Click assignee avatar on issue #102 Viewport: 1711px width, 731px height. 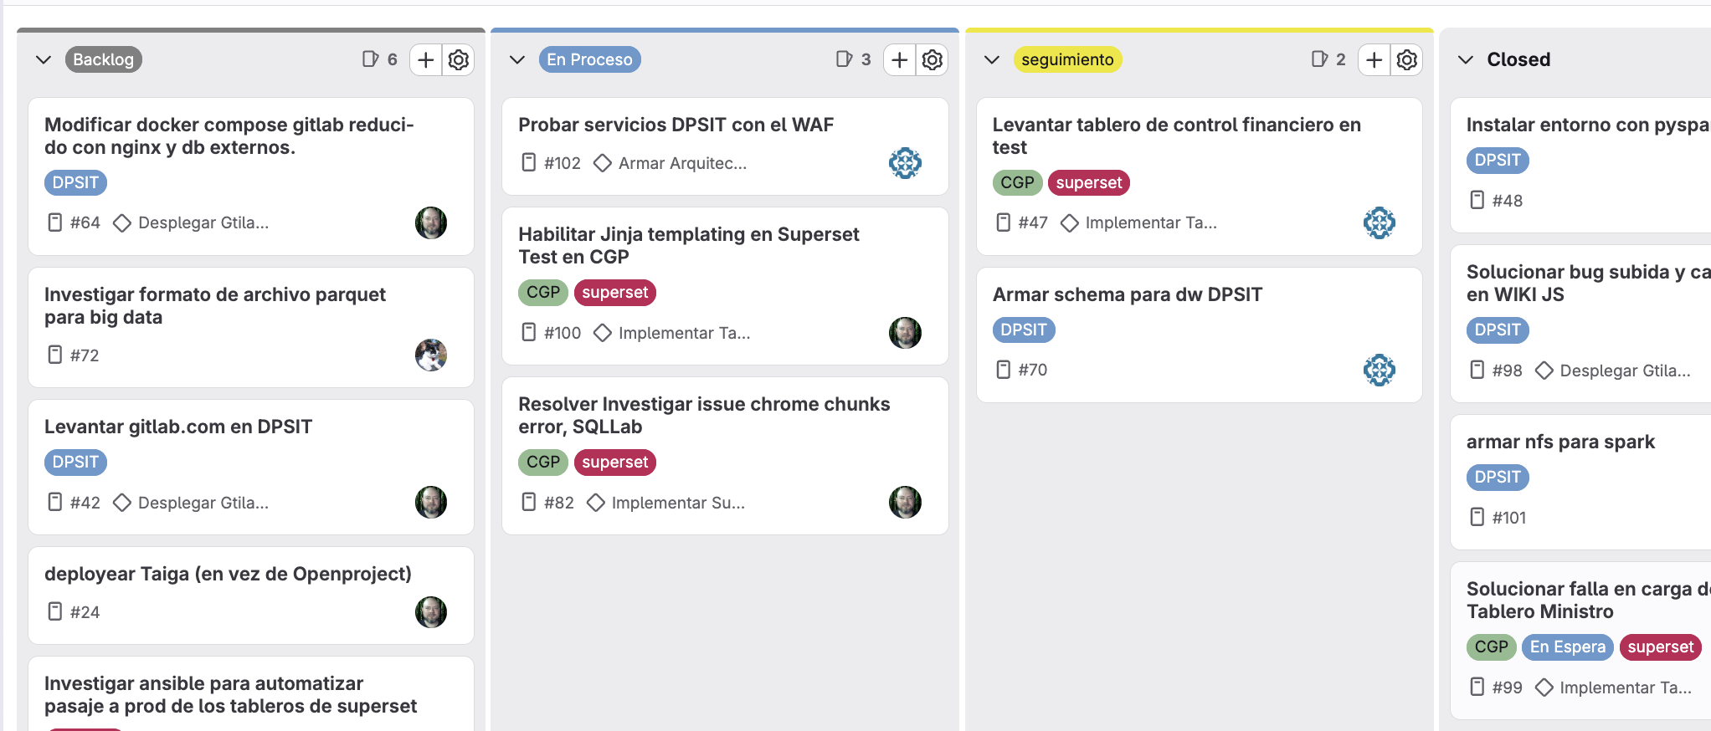(905, 163)
